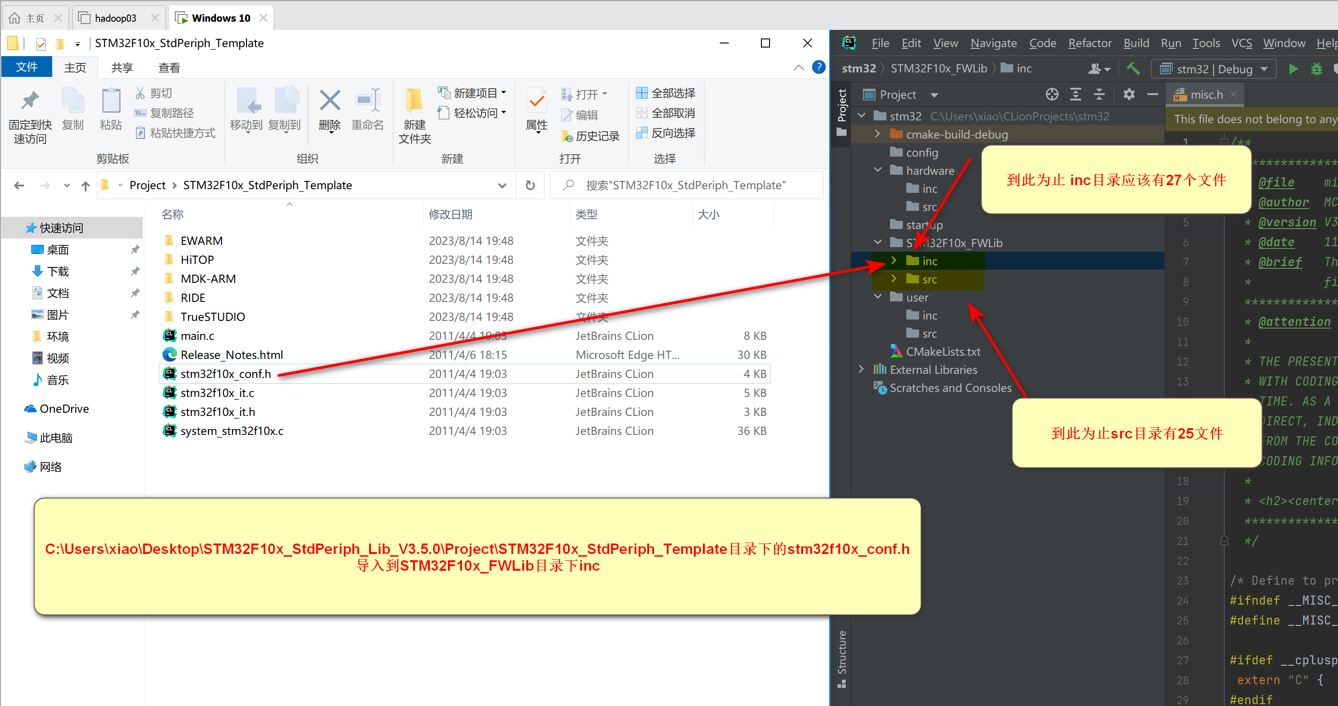Collapse the user folder
This screenshot has height=706, width=1338.
pos(877,297)
